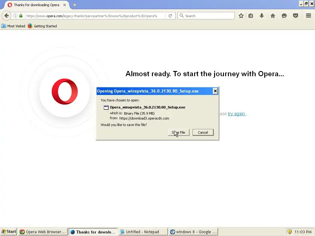The width and height of the screenshot is (315, 236).
Task: Click the security shield tray icon
Action: (289, 232)
